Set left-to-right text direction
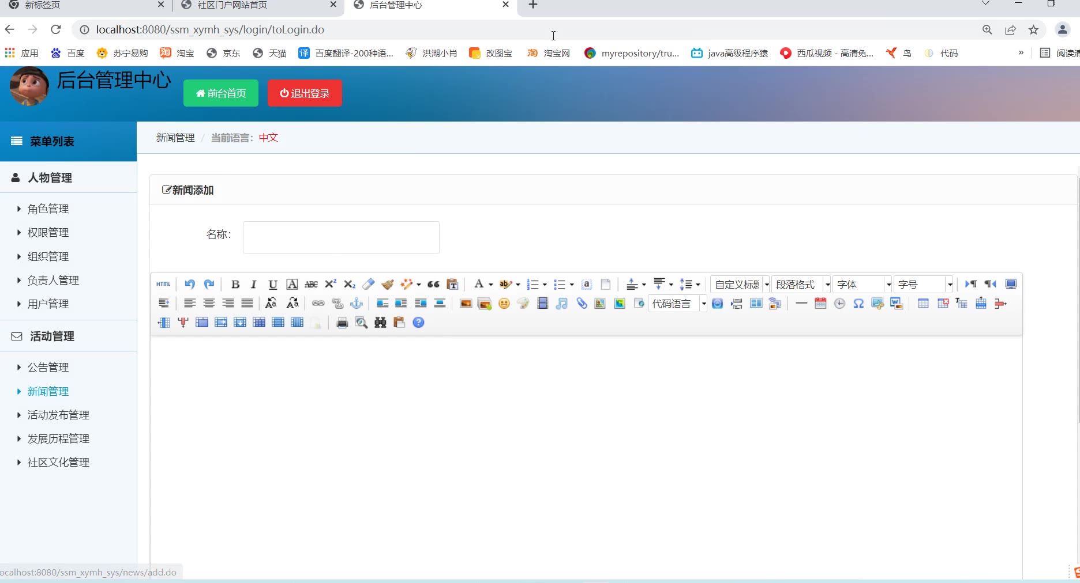 coord(971,284)
